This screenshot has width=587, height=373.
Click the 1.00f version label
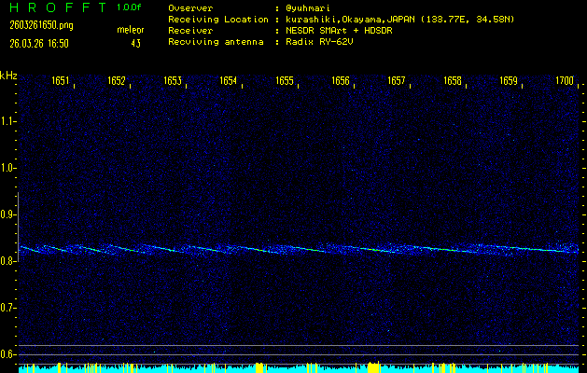click(x=130, y=7)
